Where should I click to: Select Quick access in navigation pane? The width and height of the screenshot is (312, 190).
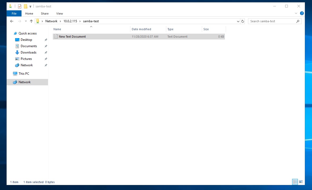pyautogui.click(x=28, y=33)
